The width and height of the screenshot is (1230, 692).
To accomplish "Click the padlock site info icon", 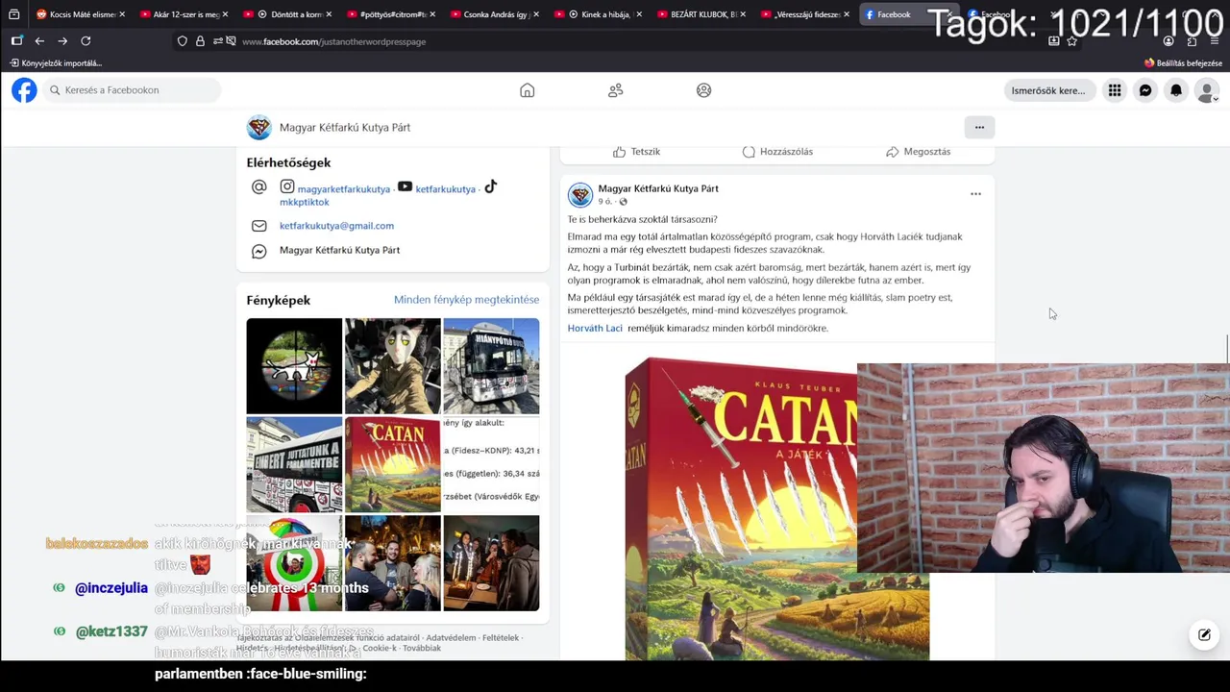I will [x=200, y=41].
